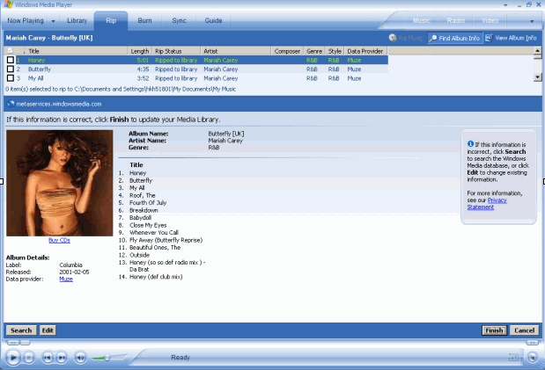Mute sound with the speaker icon
Viewport: 545px width, 370px height.
click(80, 358)
